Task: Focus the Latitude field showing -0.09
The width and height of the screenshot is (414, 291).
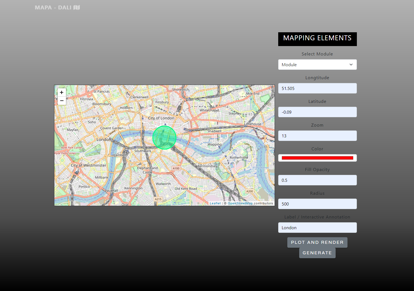Action: coord(317,112)
